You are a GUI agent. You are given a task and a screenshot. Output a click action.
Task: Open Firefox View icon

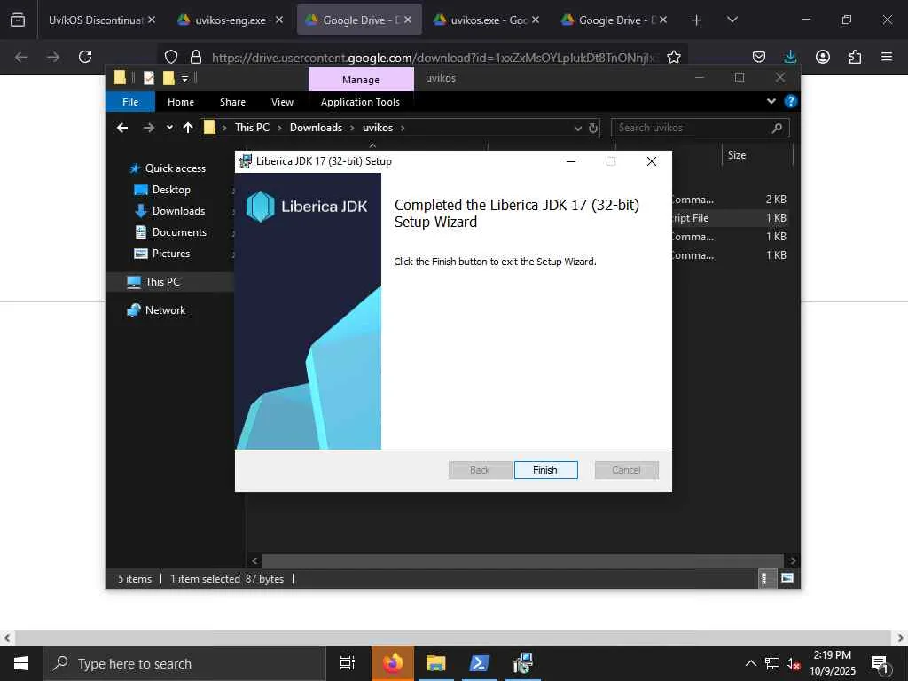click(18, 20)
